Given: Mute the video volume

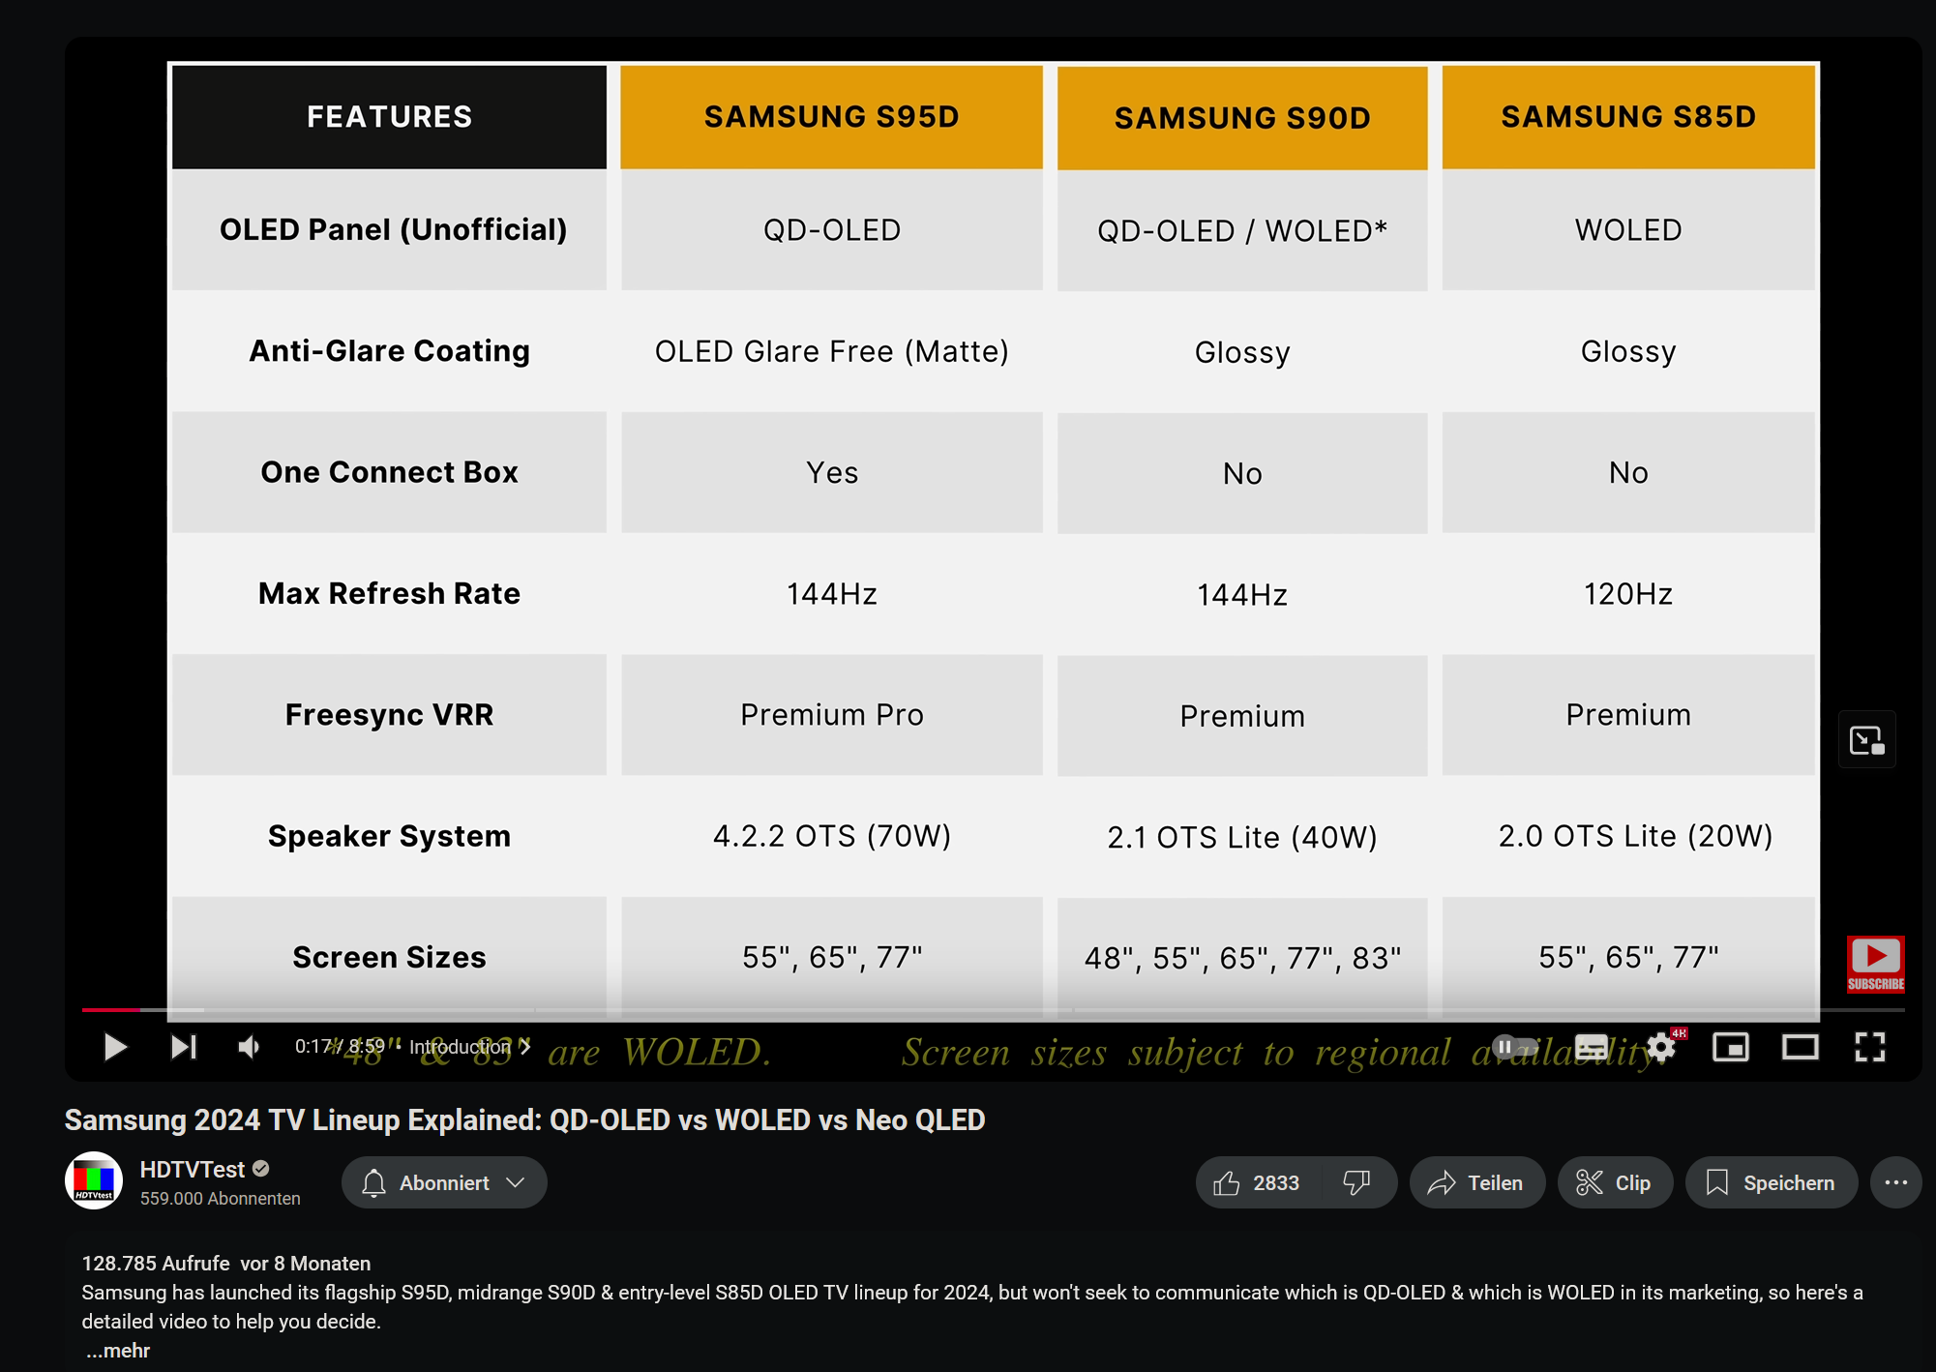Looking at the screenshot, I should (x=248, y=1047).
